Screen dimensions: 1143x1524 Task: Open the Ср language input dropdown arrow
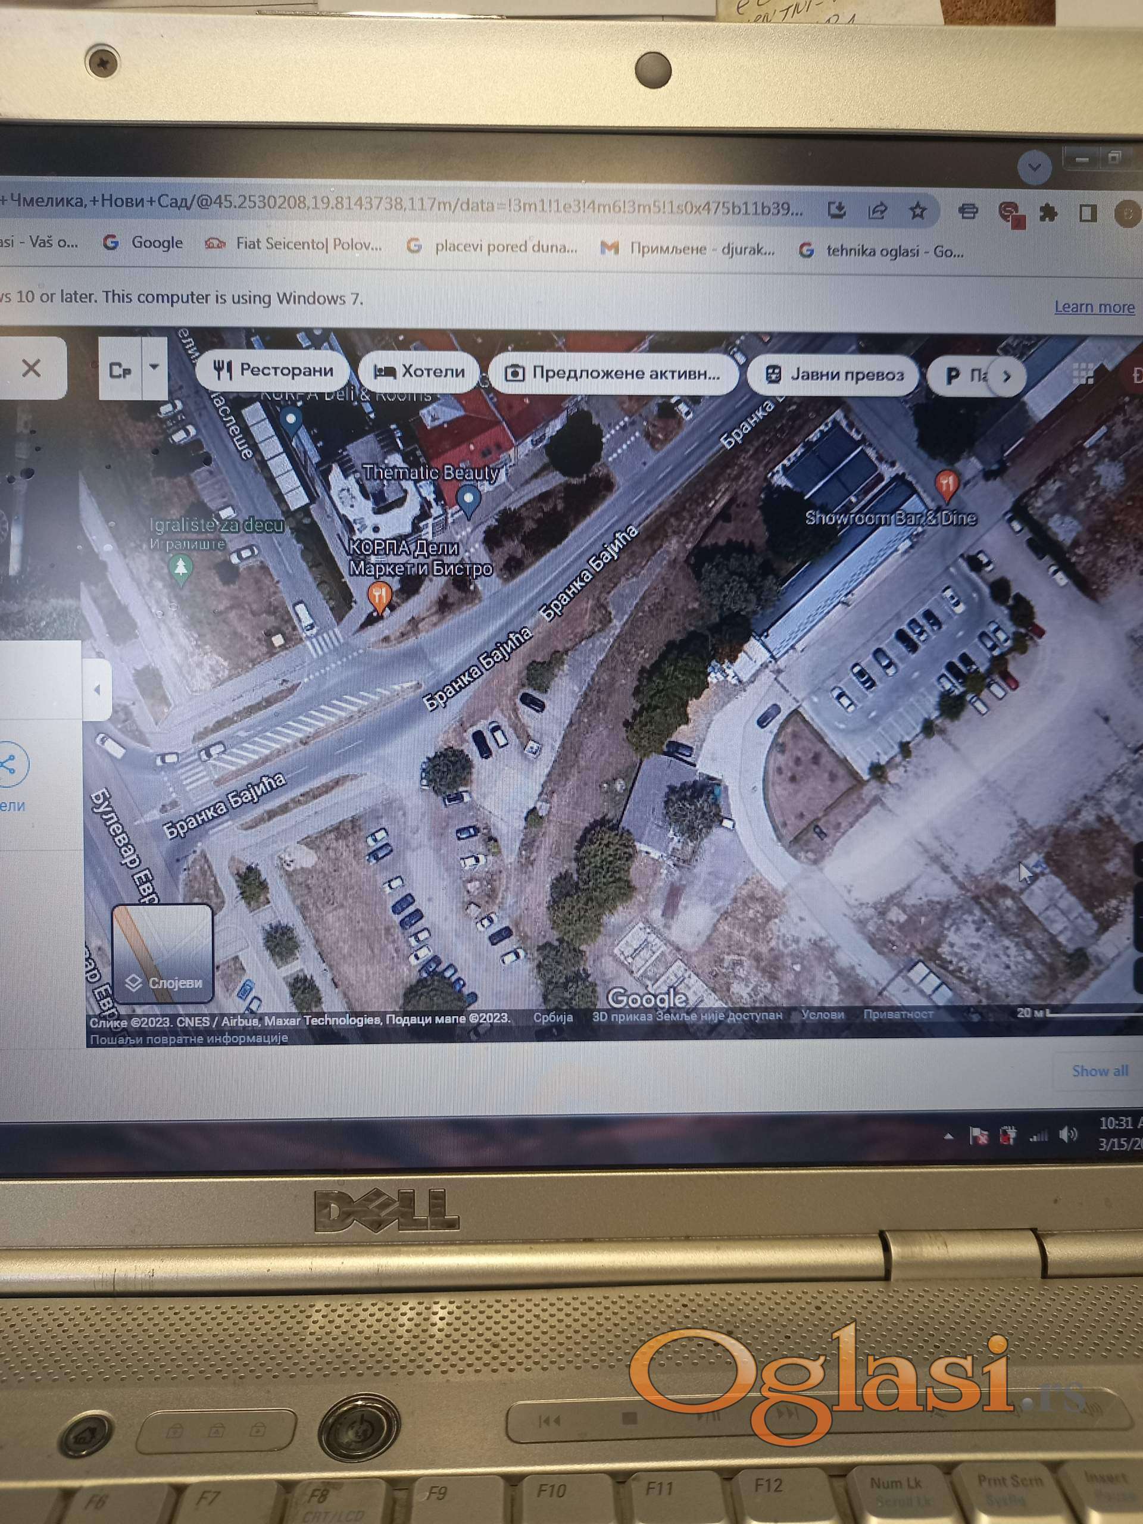[154, 367]
